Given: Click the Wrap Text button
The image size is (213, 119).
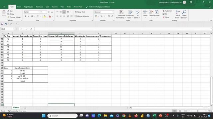Looking at the screenshot, I should click(x=80, y=12).
